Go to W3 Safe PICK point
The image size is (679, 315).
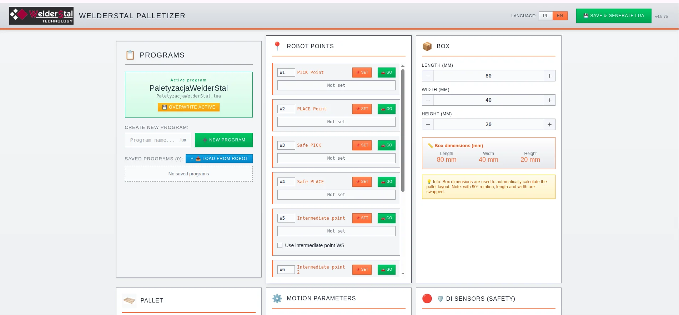[387, 145]
